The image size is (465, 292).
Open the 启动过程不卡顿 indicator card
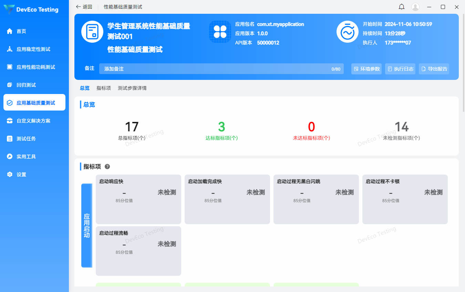(405, 199)
